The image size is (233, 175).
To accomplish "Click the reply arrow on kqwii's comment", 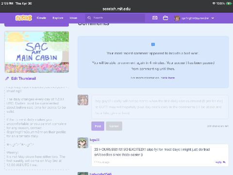I will [x=224, y=162].
